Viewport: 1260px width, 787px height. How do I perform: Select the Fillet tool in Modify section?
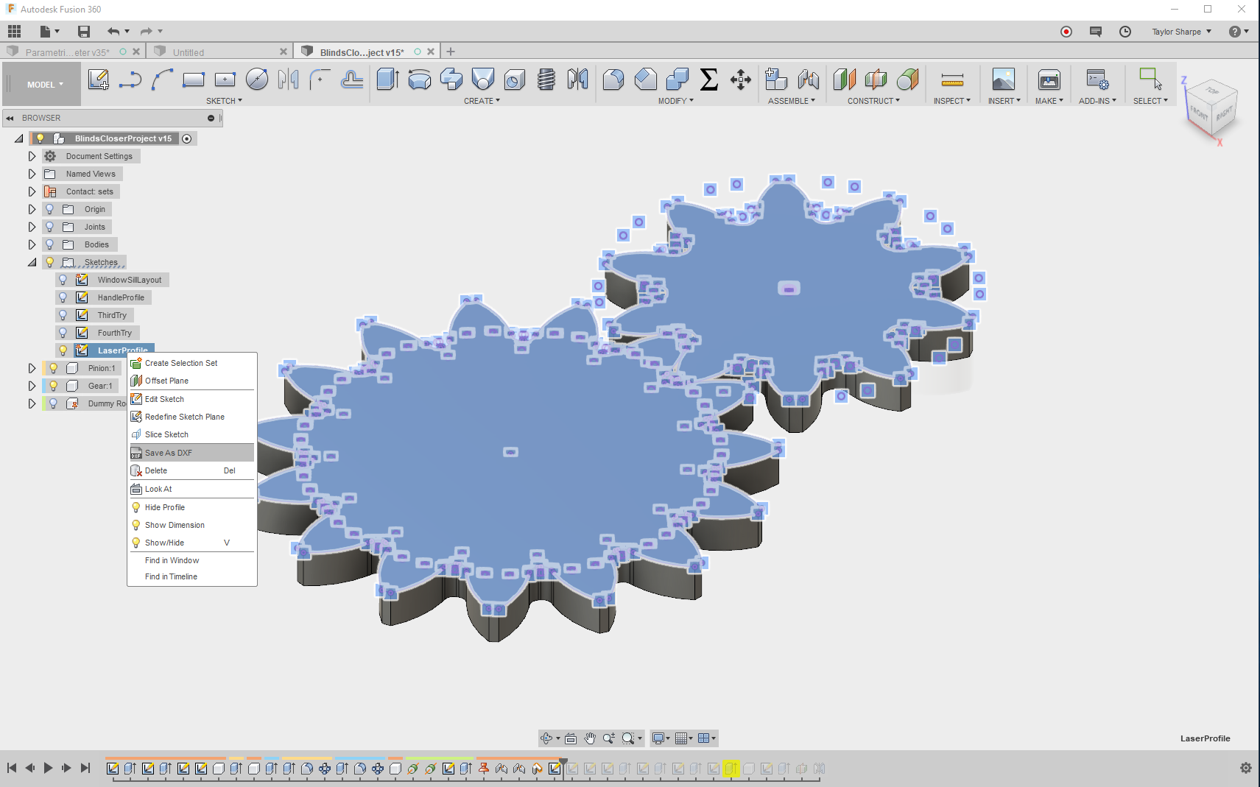tap(613, 80)
